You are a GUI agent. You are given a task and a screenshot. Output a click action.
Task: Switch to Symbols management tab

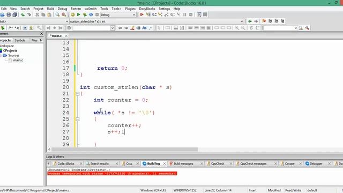[x=20, y=40]
